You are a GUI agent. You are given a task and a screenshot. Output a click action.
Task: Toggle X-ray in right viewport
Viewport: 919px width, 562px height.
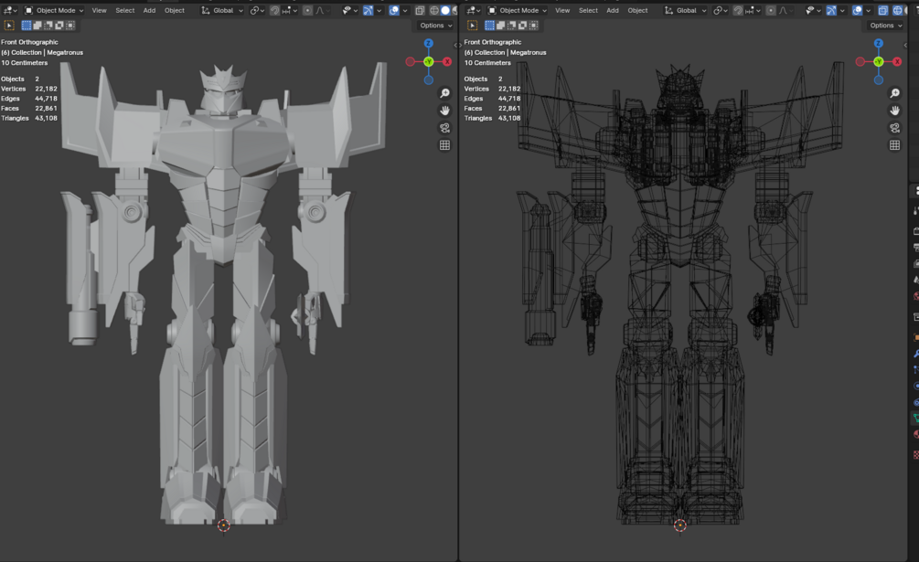(883, 11)
